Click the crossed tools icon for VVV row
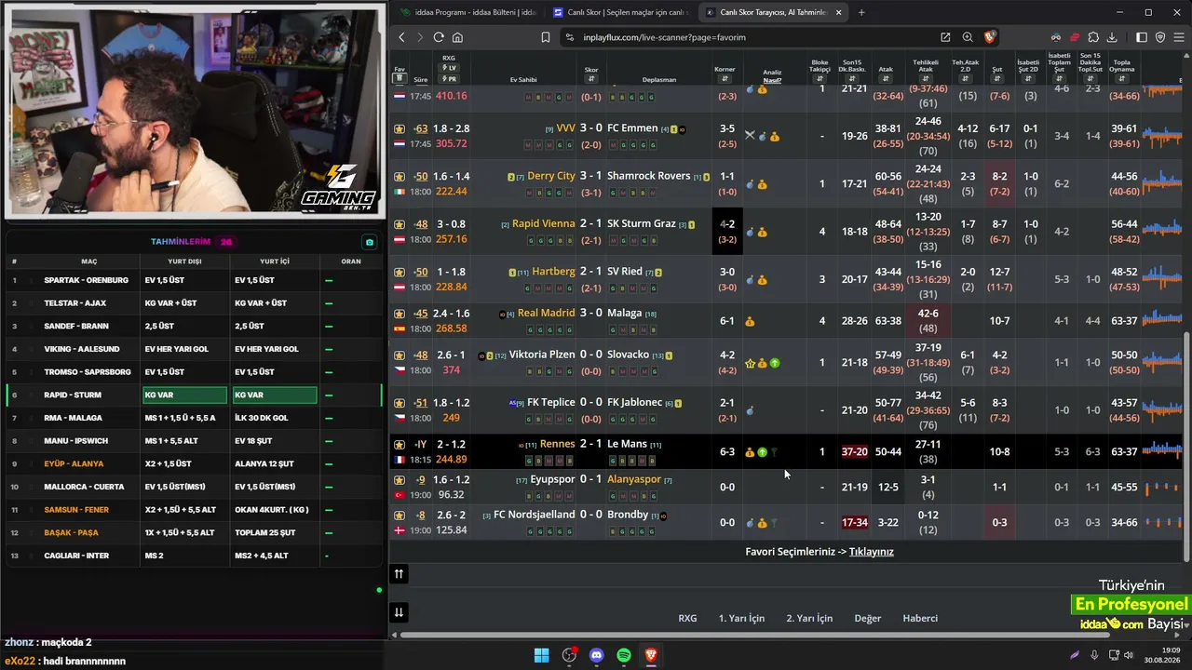Screen dimensions: 1192x670 (750, 136)
